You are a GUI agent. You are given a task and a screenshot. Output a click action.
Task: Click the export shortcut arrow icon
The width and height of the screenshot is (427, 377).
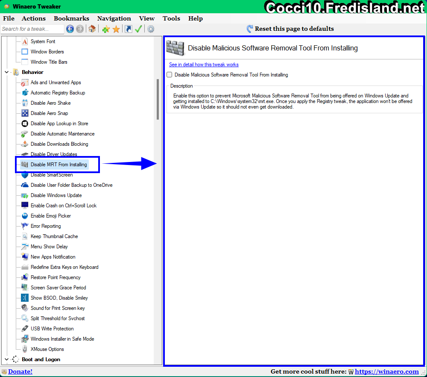click(128, 29)
